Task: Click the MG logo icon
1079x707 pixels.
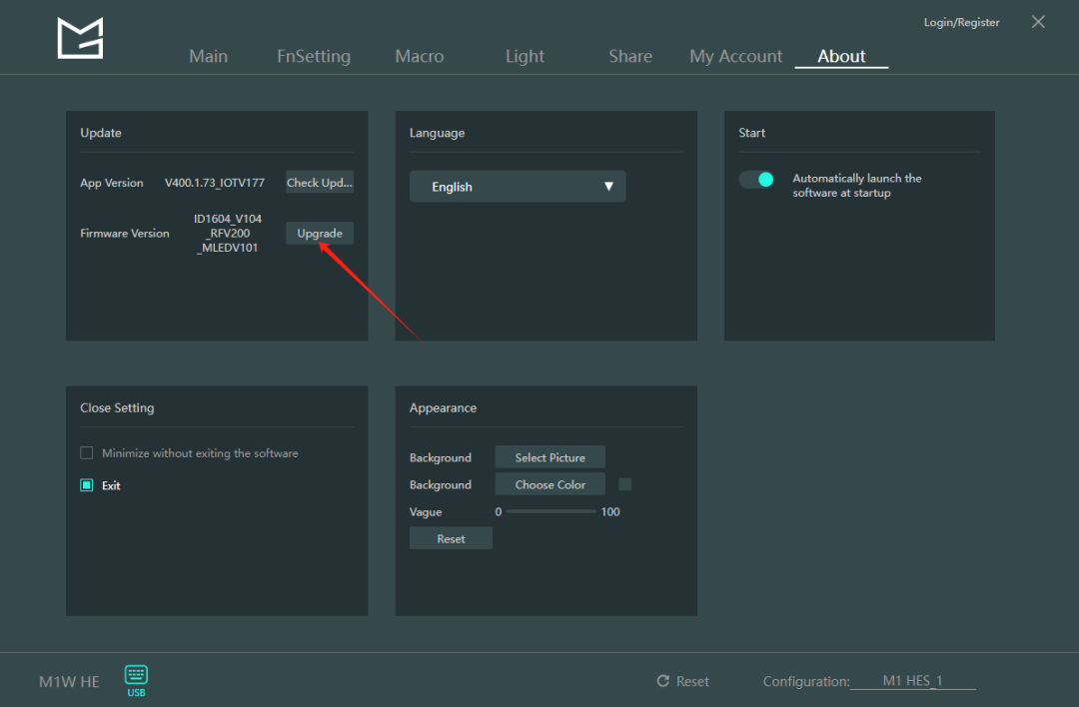Action: (x=80, y=39)
